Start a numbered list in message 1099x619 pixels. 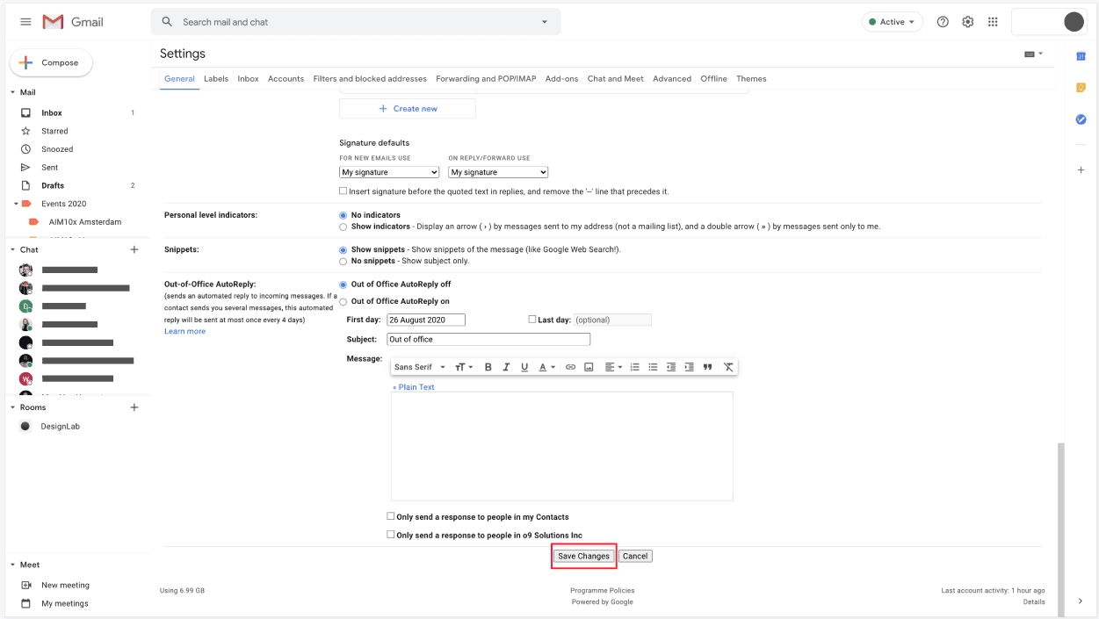[634, 367]
